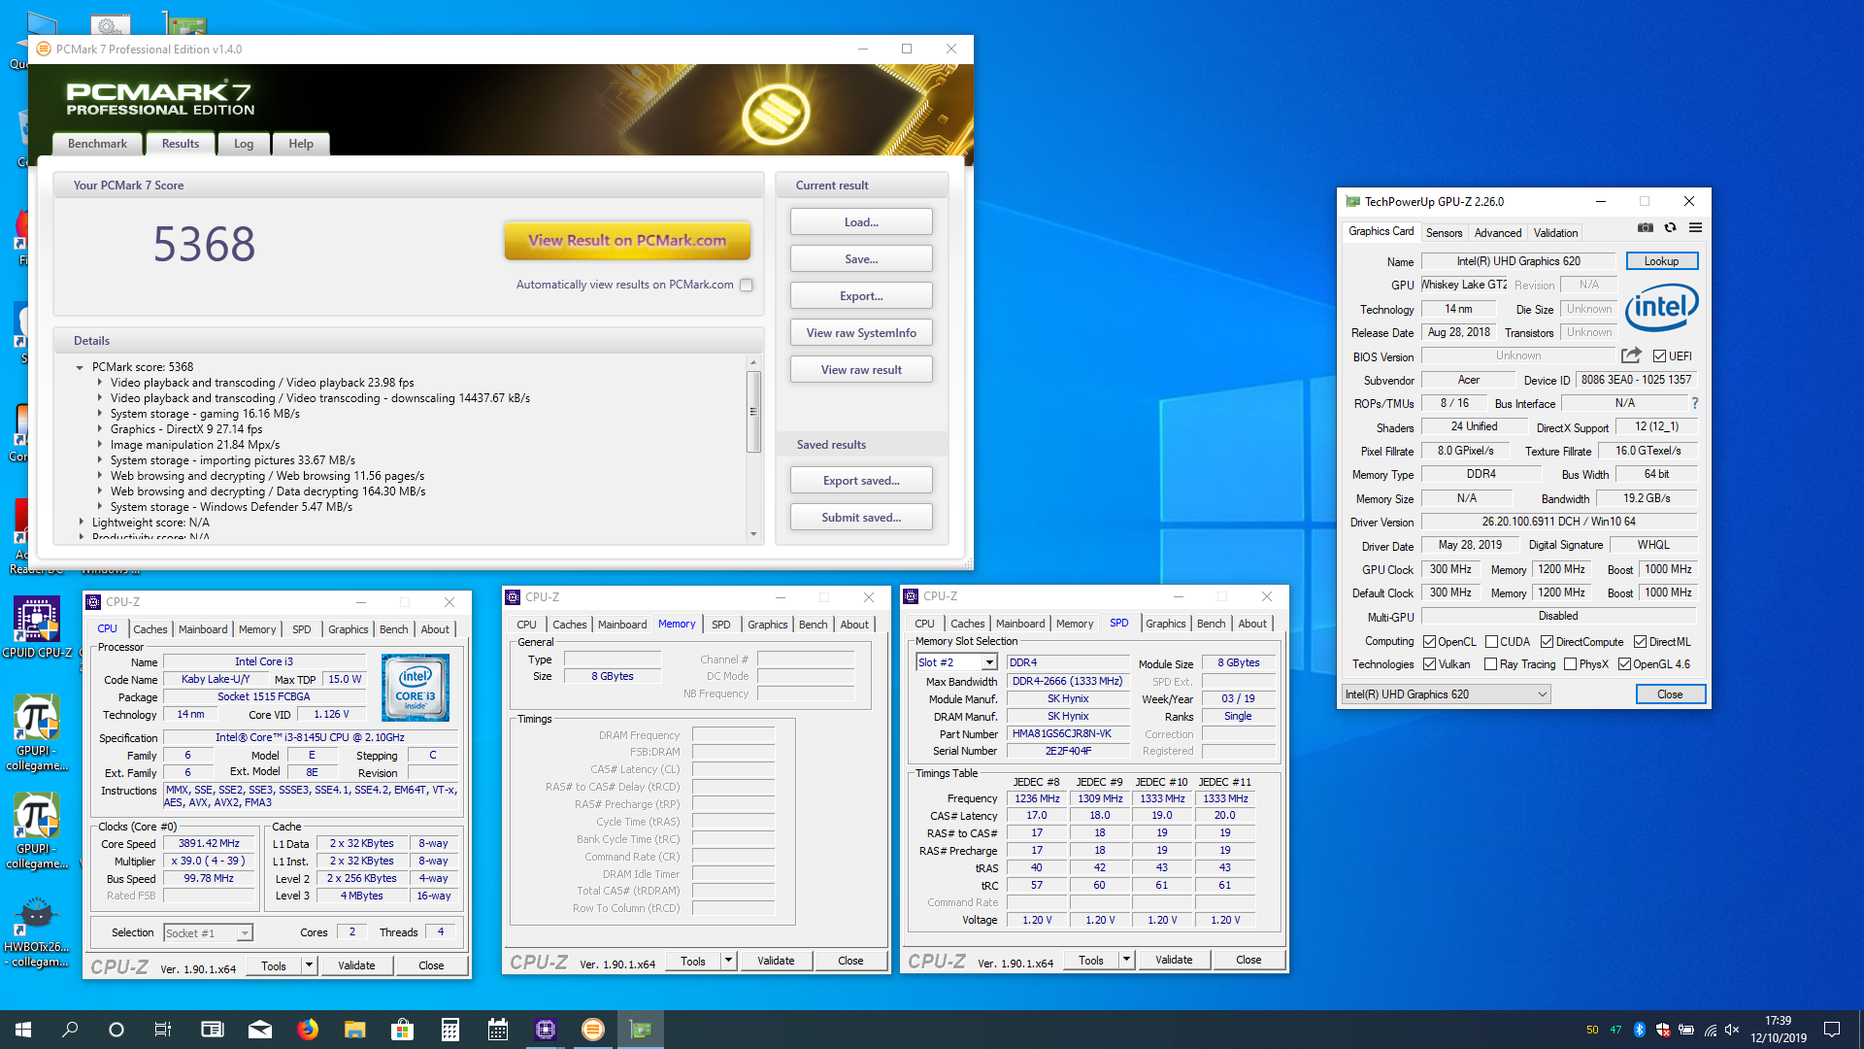The width and height of the screenshot is (1864, 1049).
Task: Click the muted volume tray icon
Action: click(1732, 1030)
